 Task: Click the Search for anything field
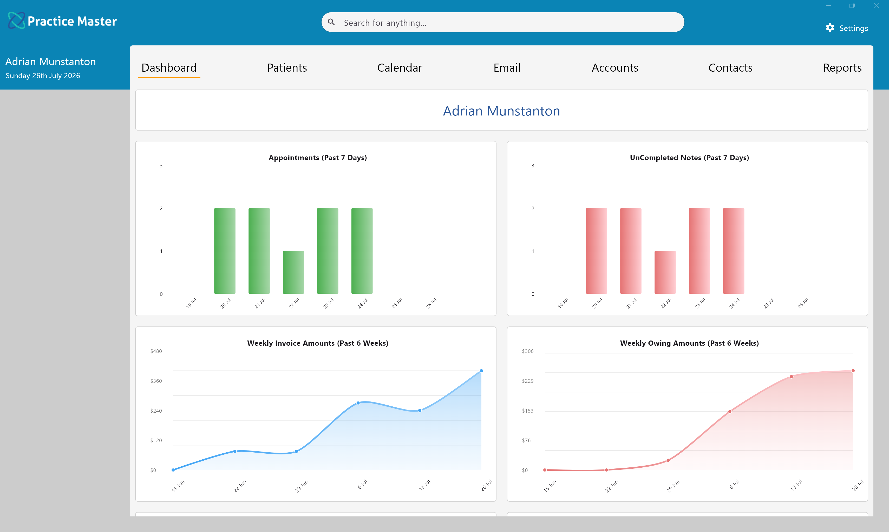pyautogui.click(x=503, y=22)
